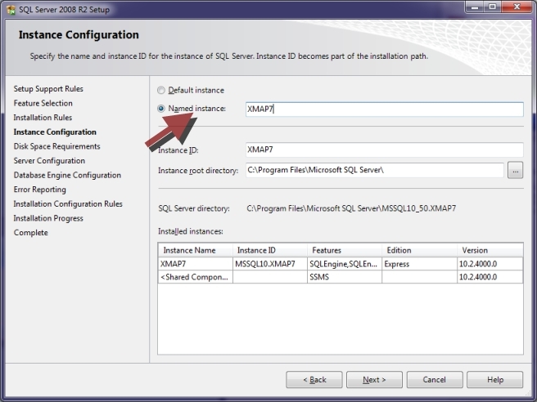This screenshot has height=402, width=537.
Task: Click the SQL Server directory path text
Action: [351, 208]
